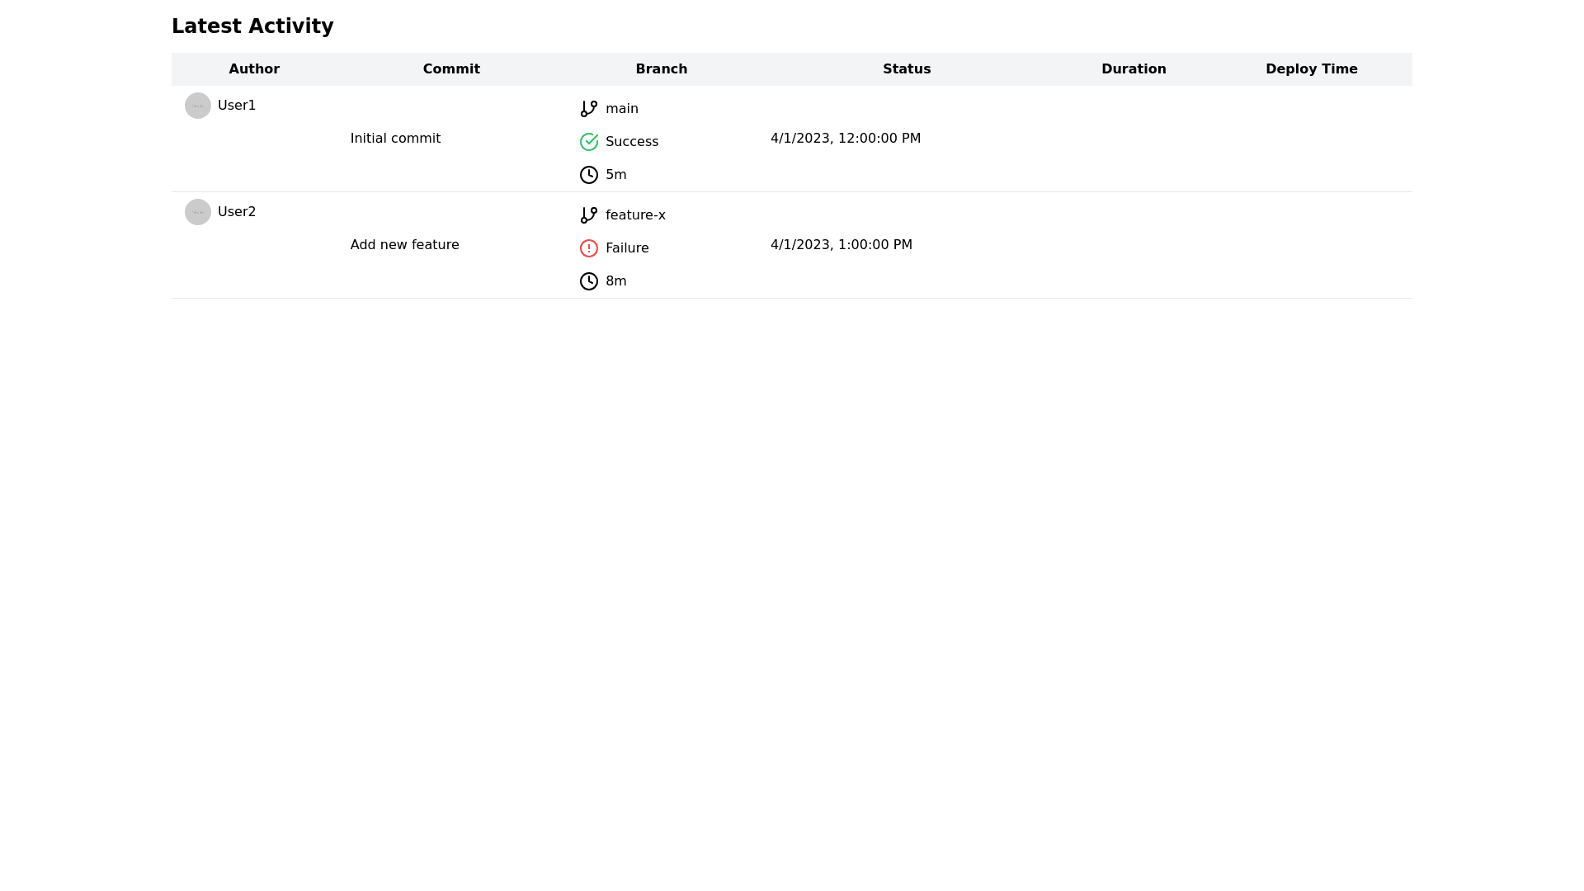The image size is (1584, 891).
Task: Select the Author column header
Action: (254, 69)
